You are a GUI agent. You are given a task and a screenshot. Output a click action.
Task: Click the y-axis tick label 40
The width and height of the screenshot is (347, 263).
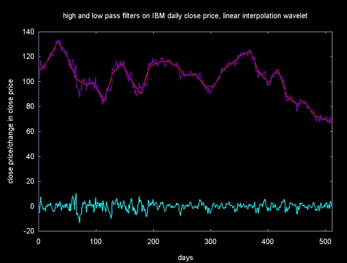pos(30,156)
